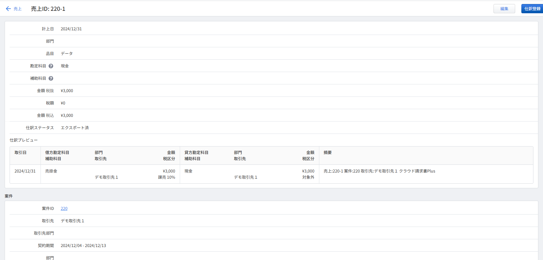Click the 案件 section heading
This screenshot has width=543, height=260.
point(9,196)
